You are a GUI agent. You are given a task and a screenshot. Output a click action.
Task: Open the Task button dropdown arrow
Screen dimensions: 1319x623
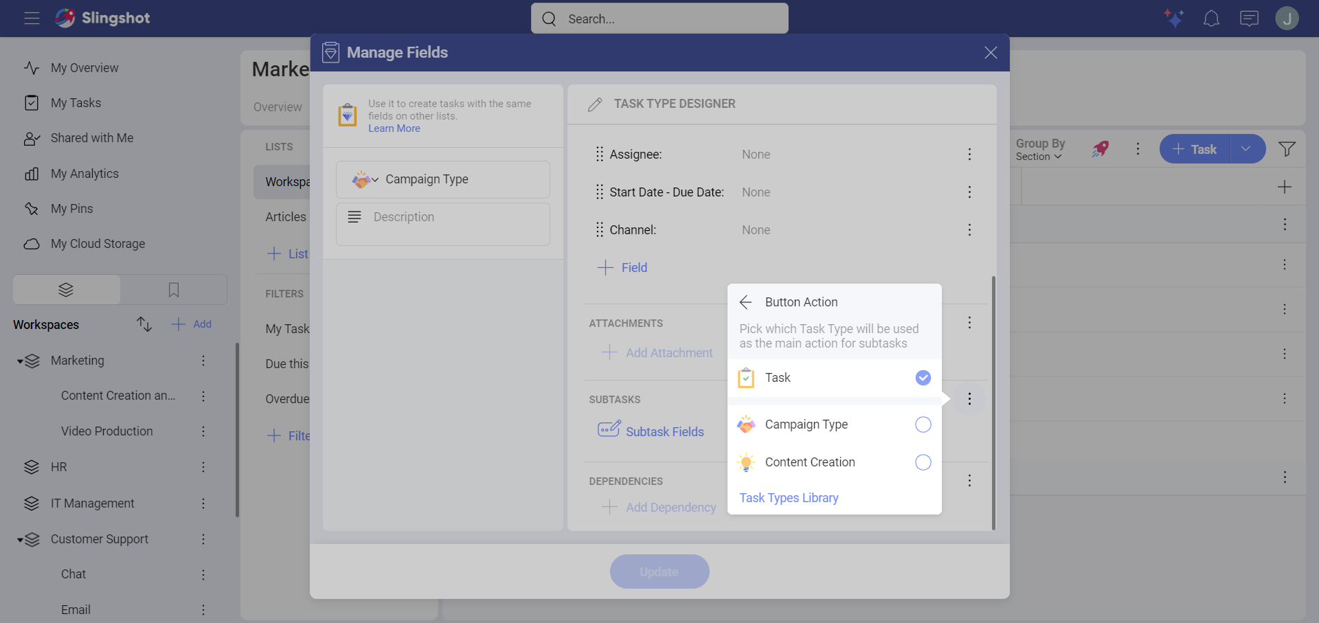[1246, 149]
